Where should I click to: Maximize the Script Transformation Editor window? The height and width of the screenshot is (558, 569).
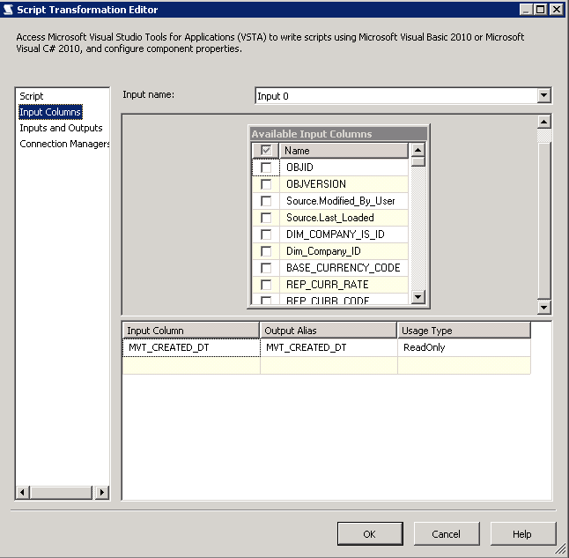[541, 9]
